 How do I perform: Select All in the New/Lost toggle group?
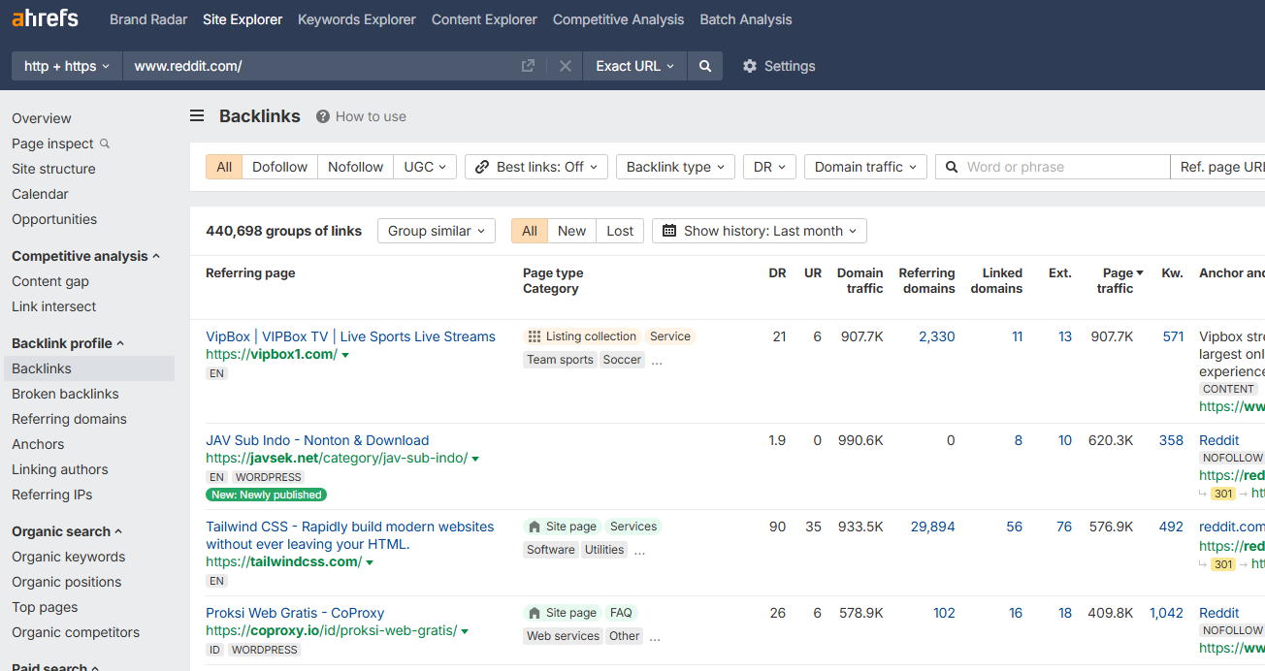530,231
